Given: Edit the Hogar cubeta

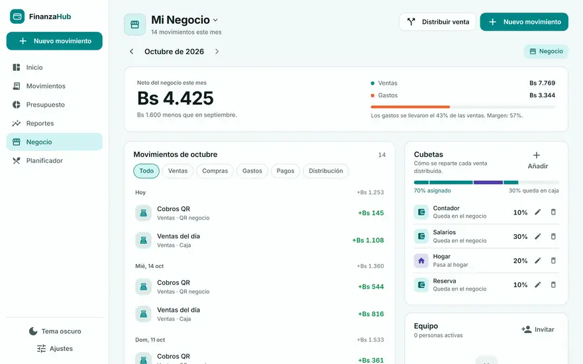Looking at the screenshot, I should click(x=538, y=261).
